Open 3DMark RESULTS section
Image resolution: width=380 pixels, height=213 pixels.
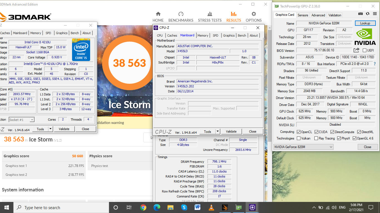coord(234,17)
